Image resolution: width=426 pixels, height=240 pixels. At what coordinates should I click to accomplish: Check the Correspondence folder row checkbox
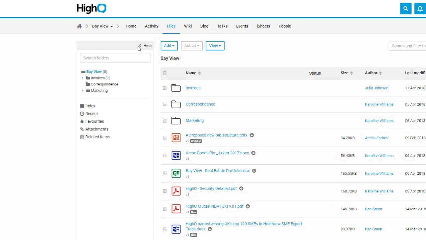pyautogui.click(x=164, y=104)
